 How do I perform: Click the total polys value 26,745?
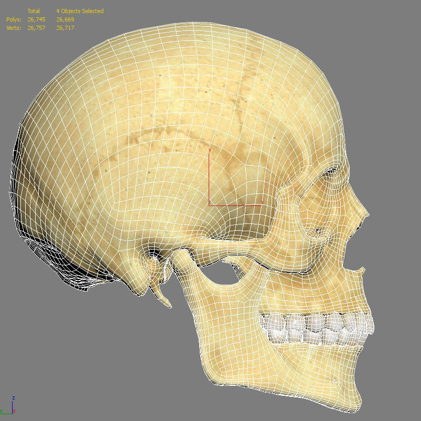(x=36, y=19)
